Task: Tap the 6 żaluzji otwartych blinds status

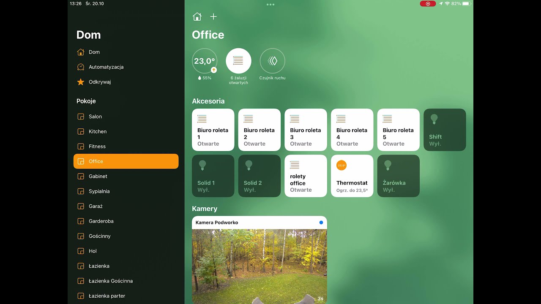Action: pyautogui.click(x=238, y=61)
